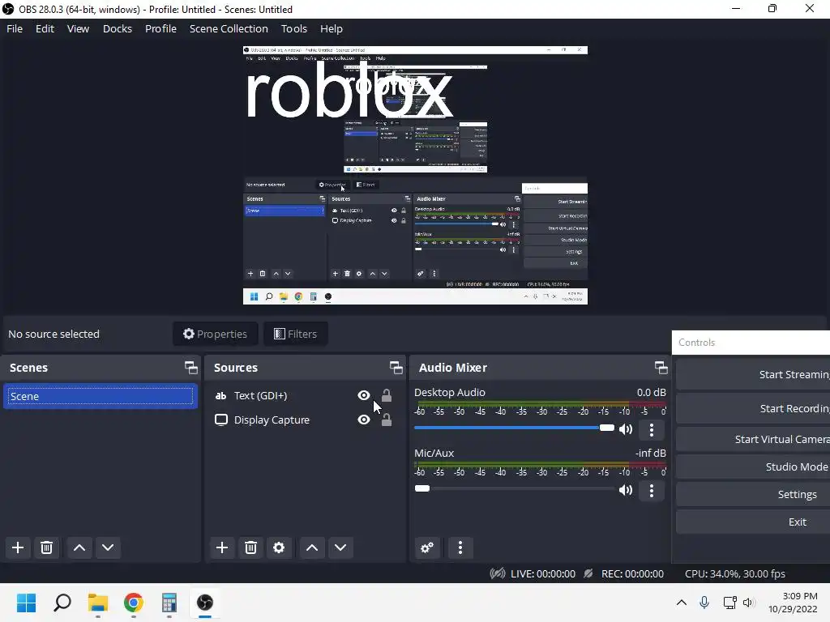Pop out the Audio Mixer dock
Image resolution: width=830 pixels, height=622 pixels.
point(661,367)
